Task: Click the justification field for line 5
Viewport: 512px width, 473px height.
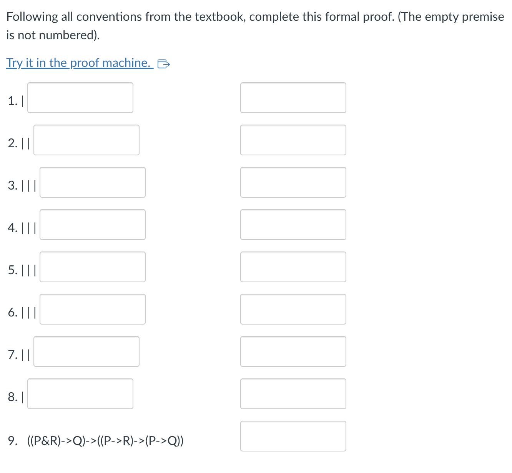Action: [293, 267]
